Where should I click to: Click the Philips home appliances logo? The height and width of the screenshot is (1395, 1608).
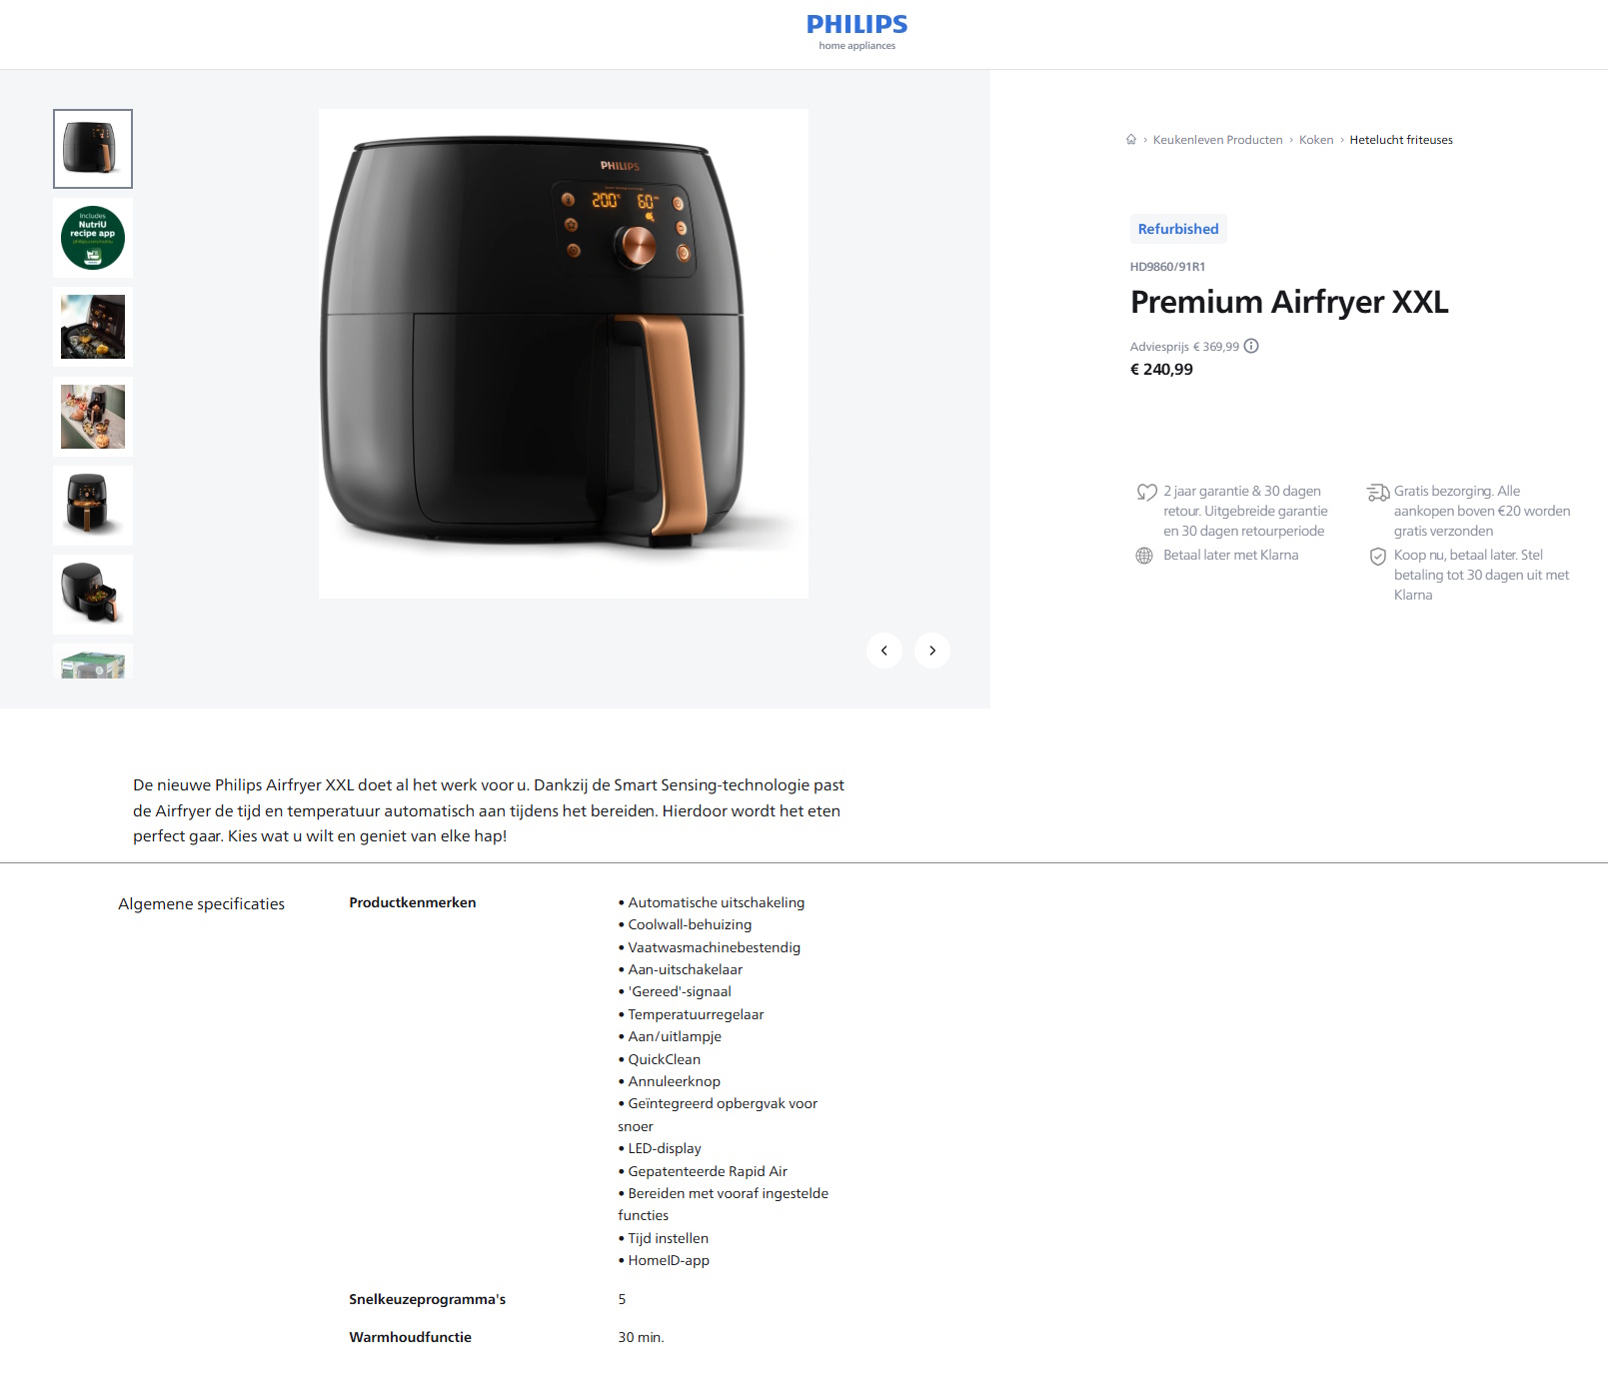click(x=857, y=32)
